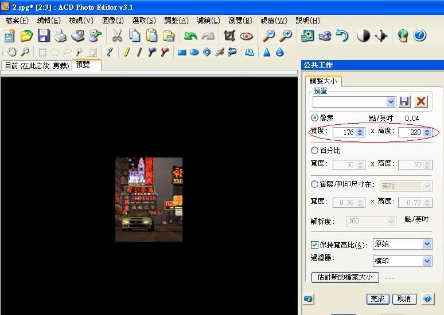Screen dimensions: 444x315
Task: Open the 預置 preset dropdown
Action: click(x=391, y=101)
